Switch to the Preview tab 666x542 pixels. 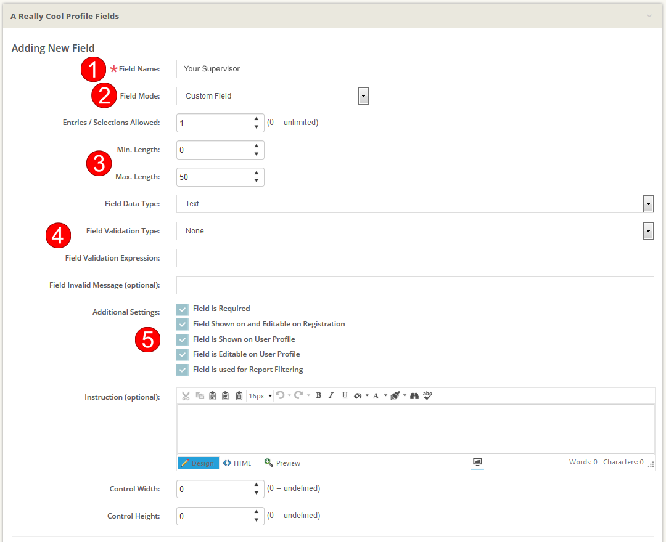[x=282, y=463]
